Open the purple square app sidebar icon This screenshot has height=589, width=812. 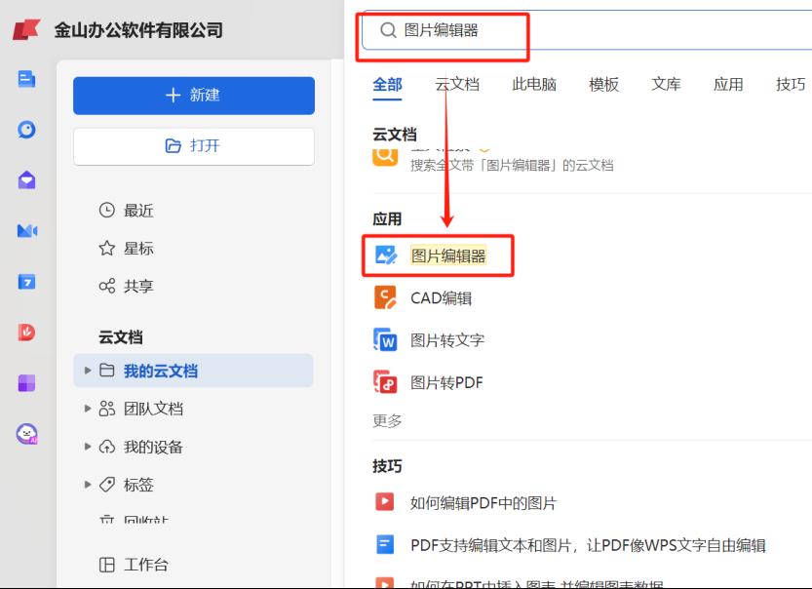click(26, 383)
